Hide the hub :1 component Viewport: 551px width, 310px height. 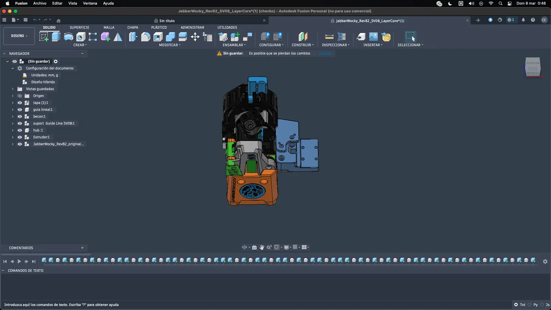click(20, 130)
